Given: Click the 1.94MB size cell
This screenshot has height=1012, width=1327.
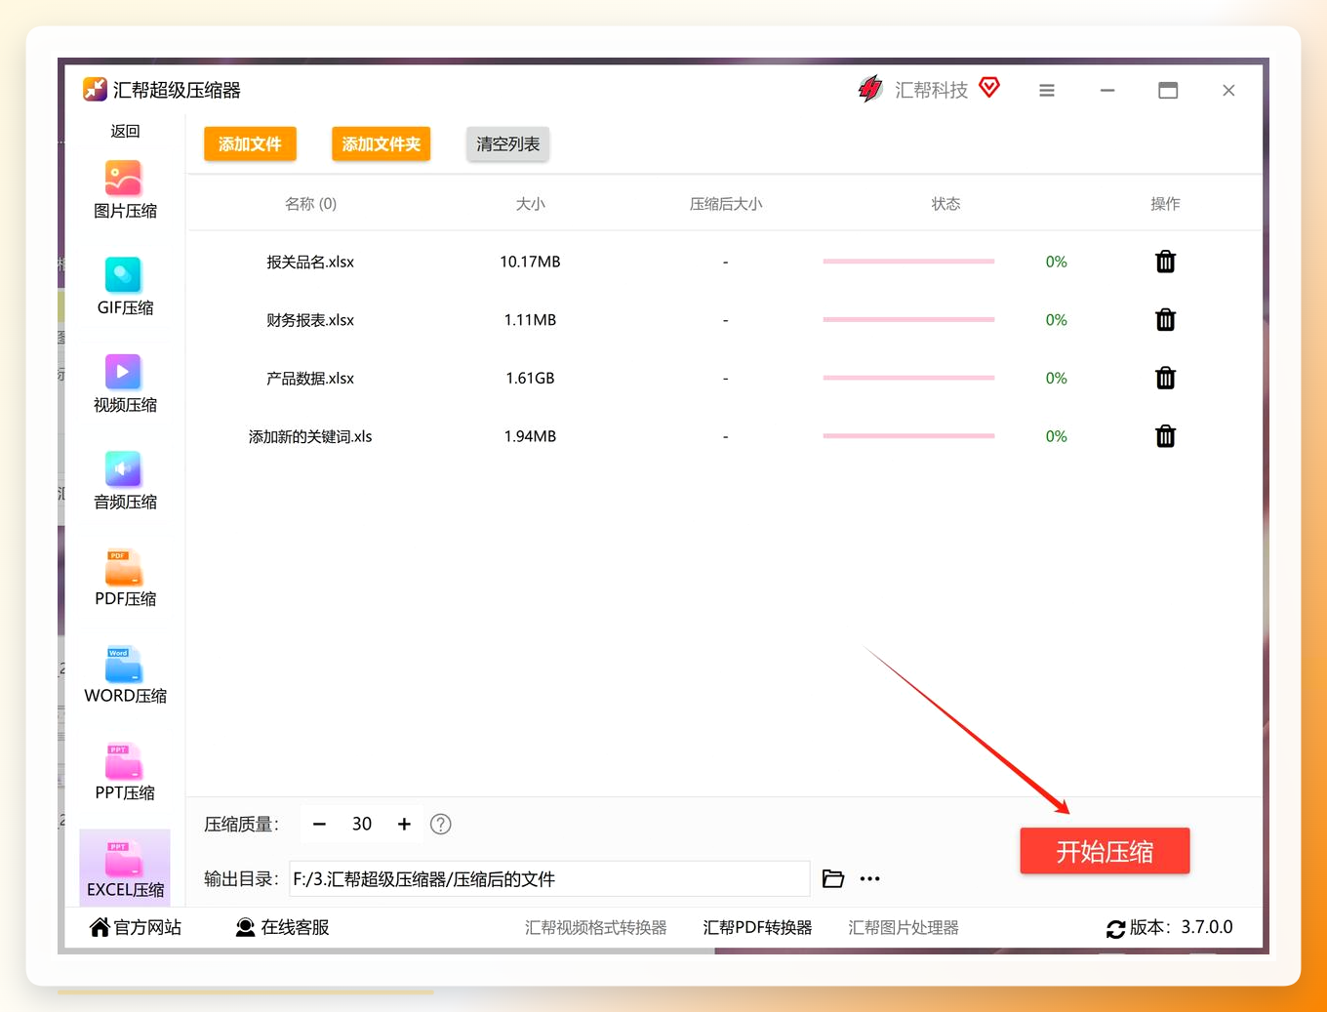Looking at the screenshot, I should 530,436.
